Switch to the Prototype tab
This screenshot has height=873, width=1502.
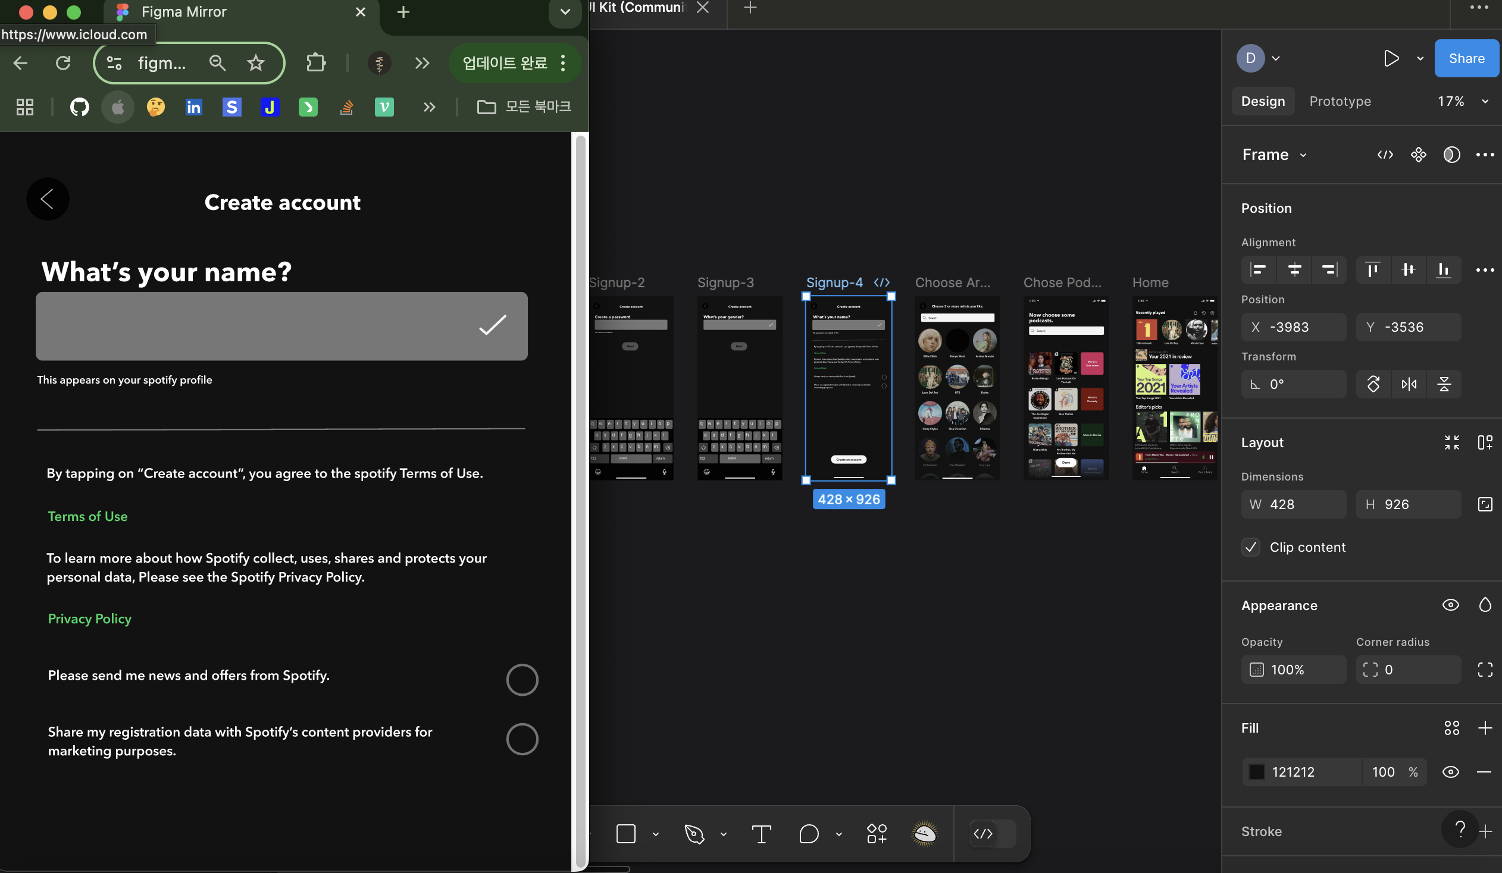1340,101
